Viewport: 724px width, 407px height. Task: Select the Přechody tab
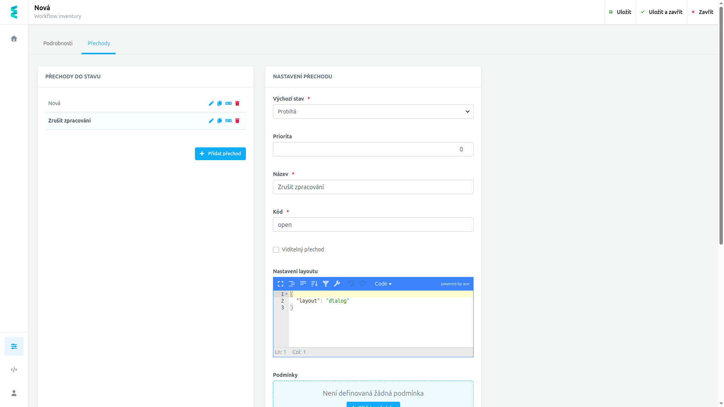point(99,43)
